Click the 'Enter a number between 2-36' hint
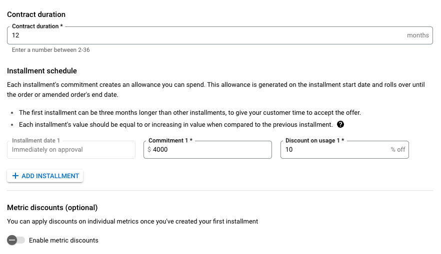The image size is (441, 254). click(x=51, y=50)
